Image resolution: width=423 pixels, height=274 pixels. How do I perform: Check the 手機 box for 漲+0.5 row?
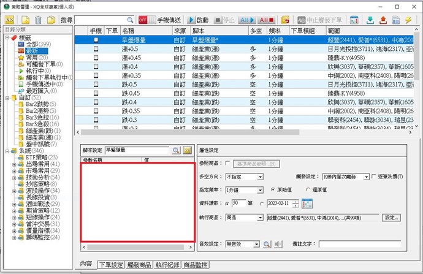(95, 48)
